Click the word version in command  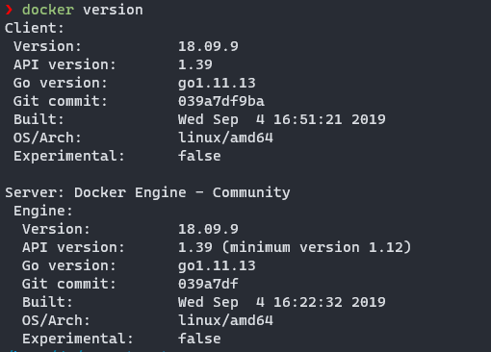113,10
